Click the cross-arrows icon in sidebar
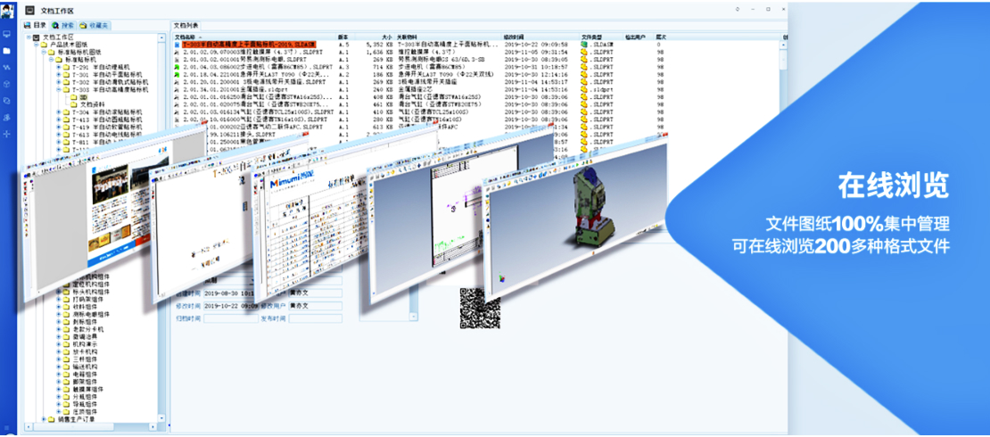The width and height of the screenshot is (990, 437). (7, 134)
